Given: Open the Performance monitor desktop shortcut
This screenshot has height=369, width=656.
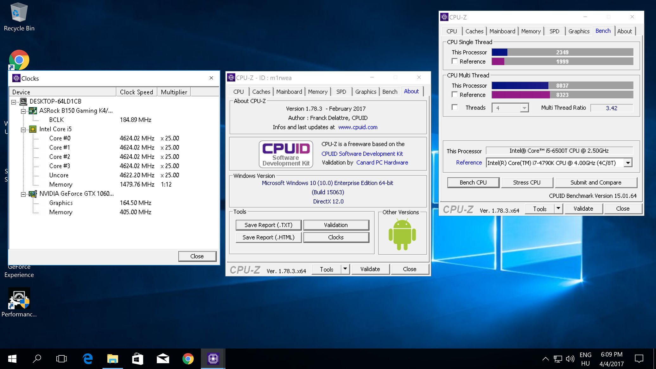Looking at the screenshot, I should point(19,302).
